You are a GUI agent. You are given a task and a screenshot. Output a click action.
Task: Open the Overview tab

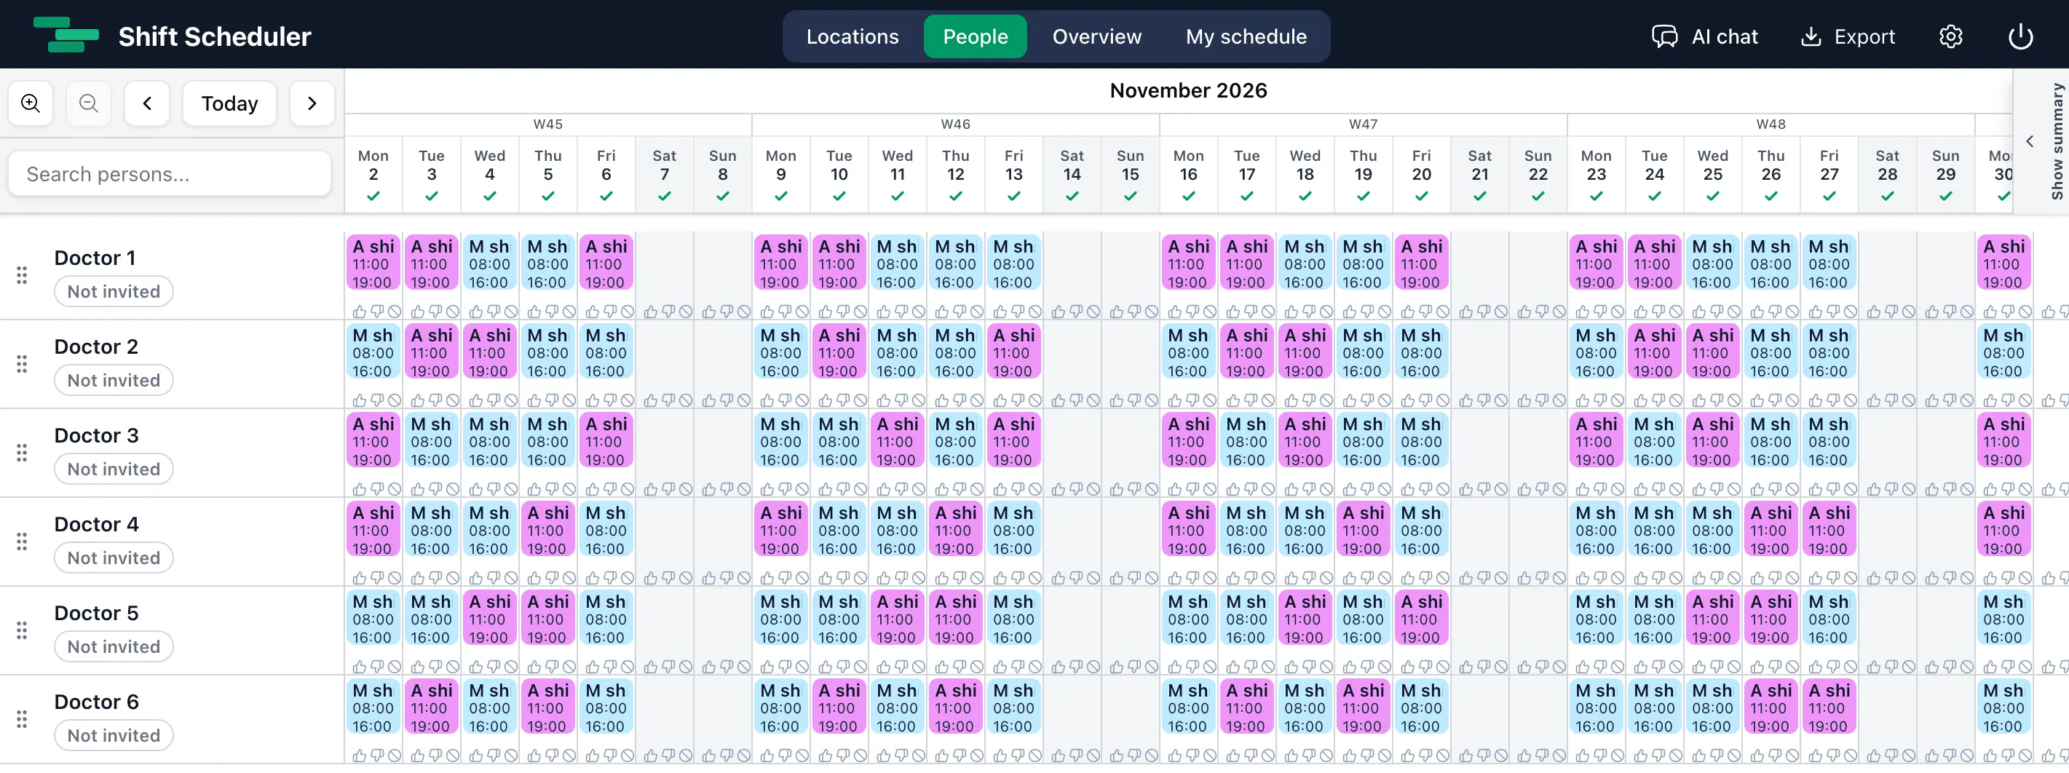[1096, 36]
